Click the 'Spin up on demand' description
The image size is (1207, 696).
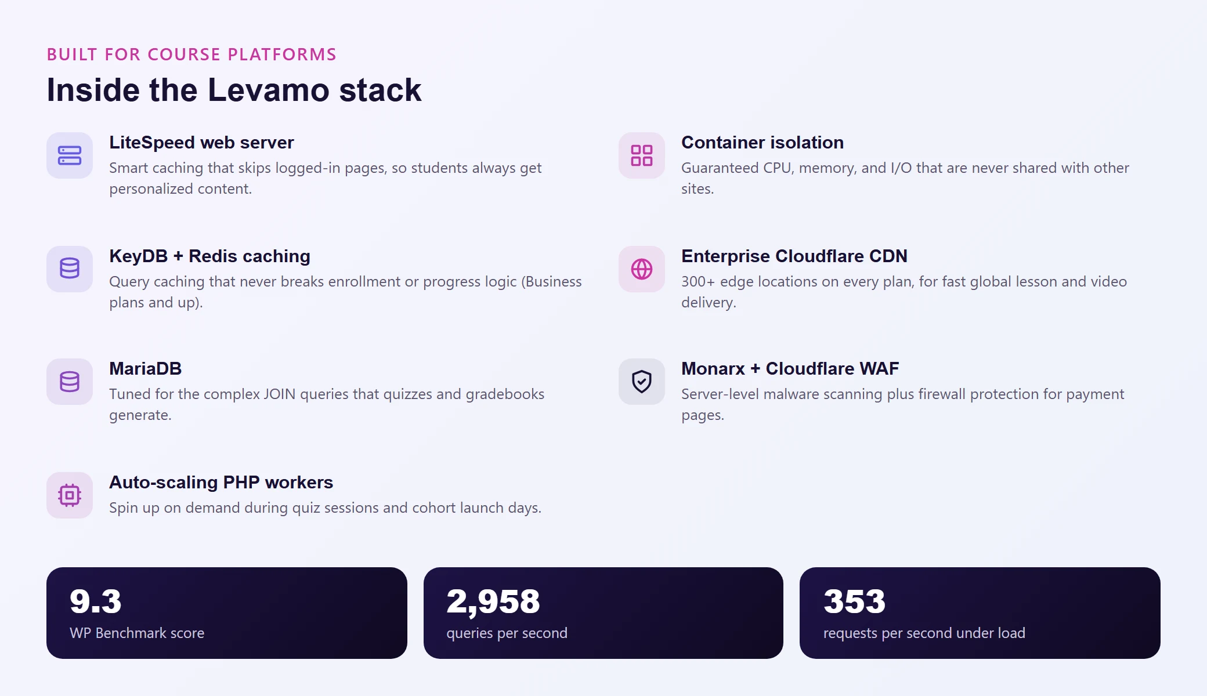[x=325, y=508]
